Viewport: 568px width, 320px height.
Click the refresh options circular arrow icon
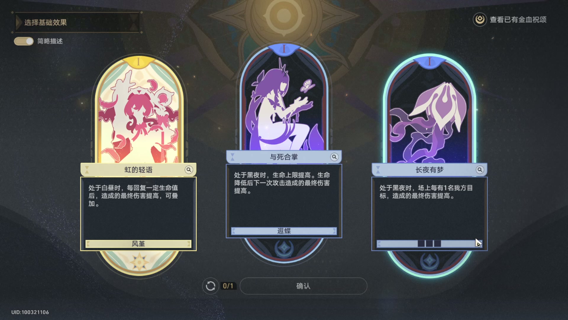pos(210,286)
